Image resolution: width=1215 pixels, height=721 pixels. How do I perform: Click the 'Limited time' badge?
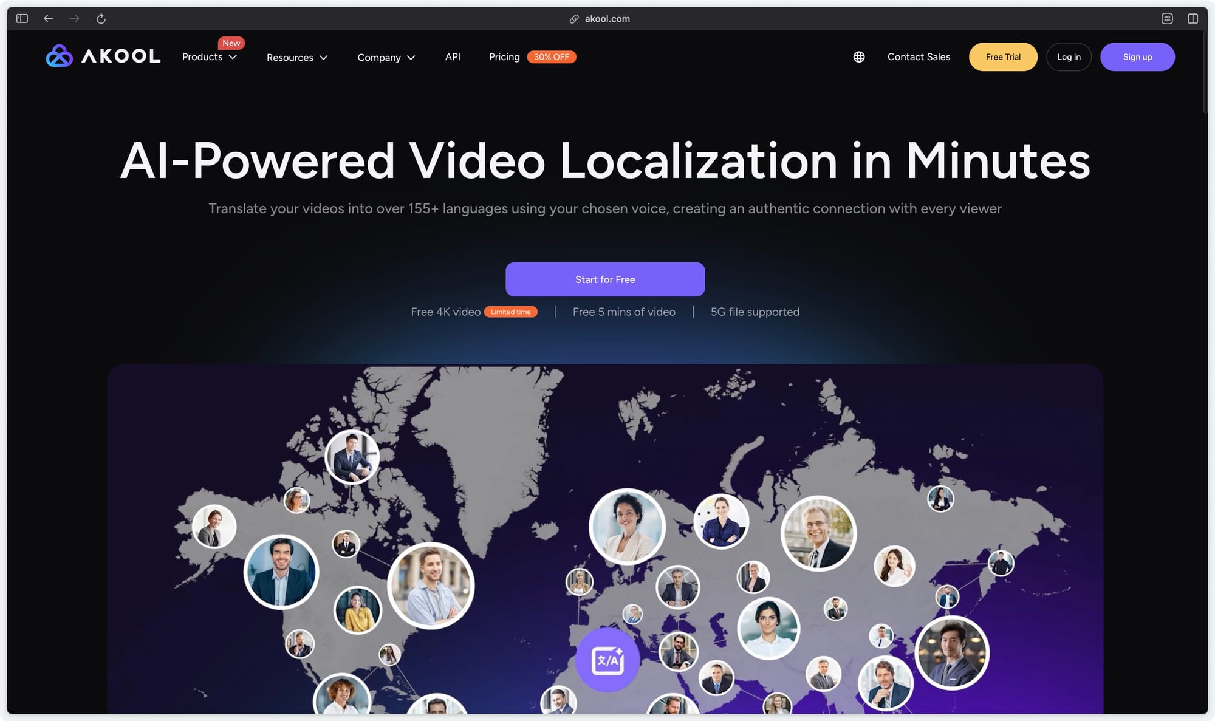tap(511, 312)
